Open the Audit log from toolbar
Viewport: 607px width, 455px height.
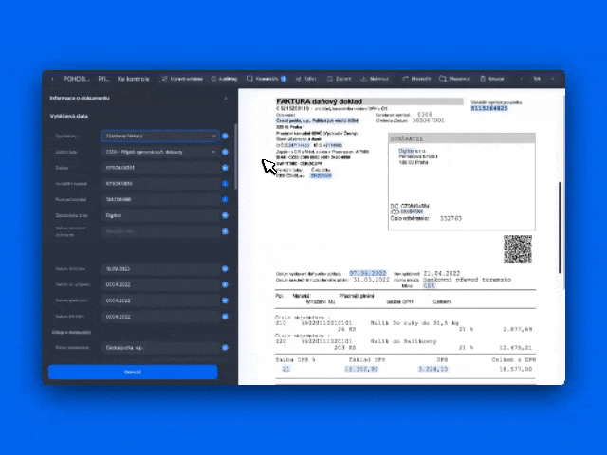click(x=224, y=79)
